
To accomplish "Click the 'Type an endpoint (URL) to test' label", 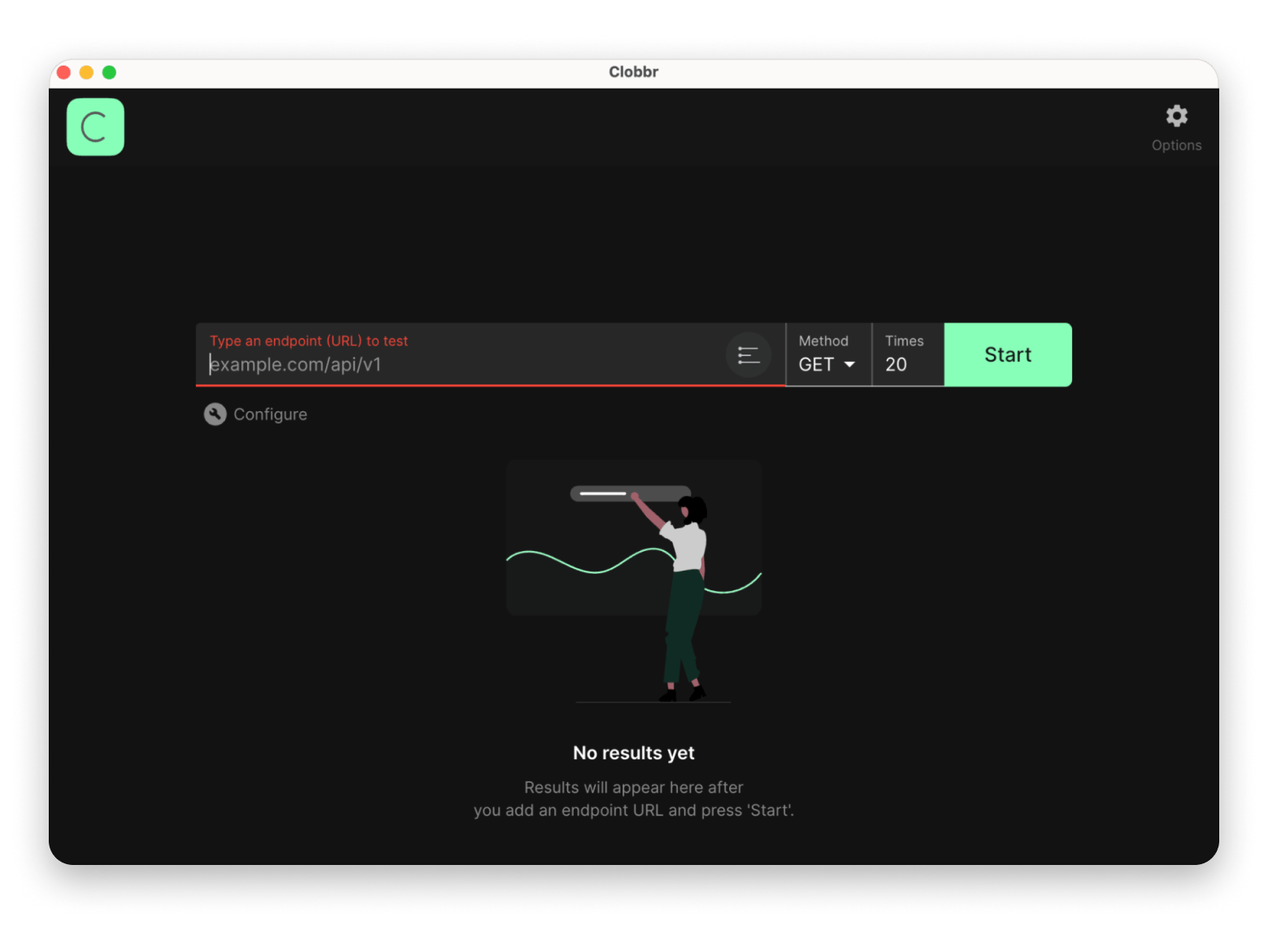I will tap(309, 341).
